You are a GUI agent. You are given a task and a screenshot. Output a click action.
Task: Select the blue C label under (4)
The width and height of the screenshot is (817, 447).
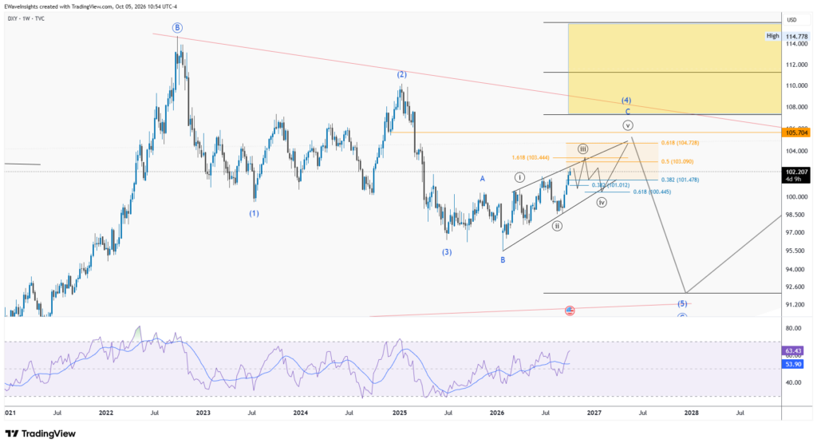[x=627, y=112]
